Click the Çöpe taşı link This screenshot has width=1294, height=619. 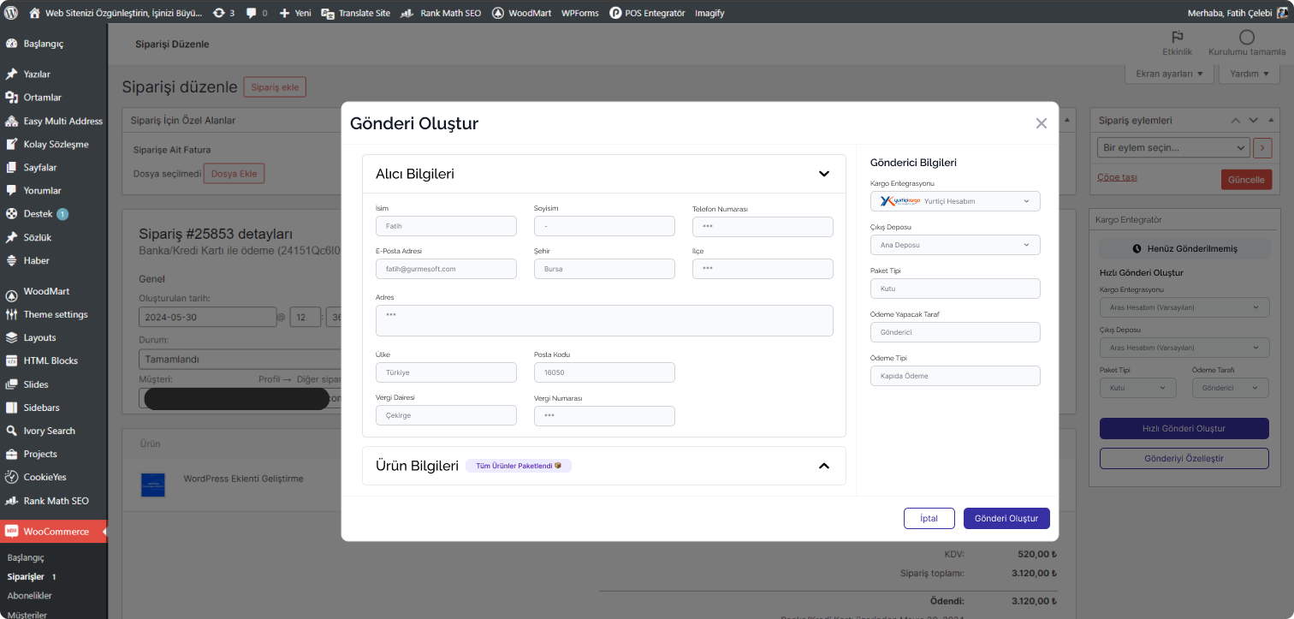(1117, 177)
